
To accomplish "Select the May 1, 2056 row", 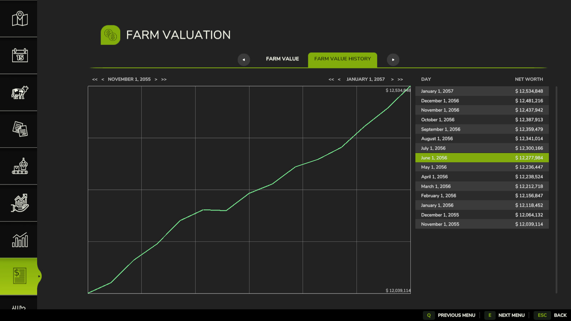I will point(482,167).
